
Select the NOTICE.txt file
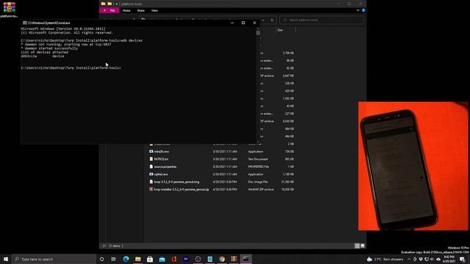[161, 159]
